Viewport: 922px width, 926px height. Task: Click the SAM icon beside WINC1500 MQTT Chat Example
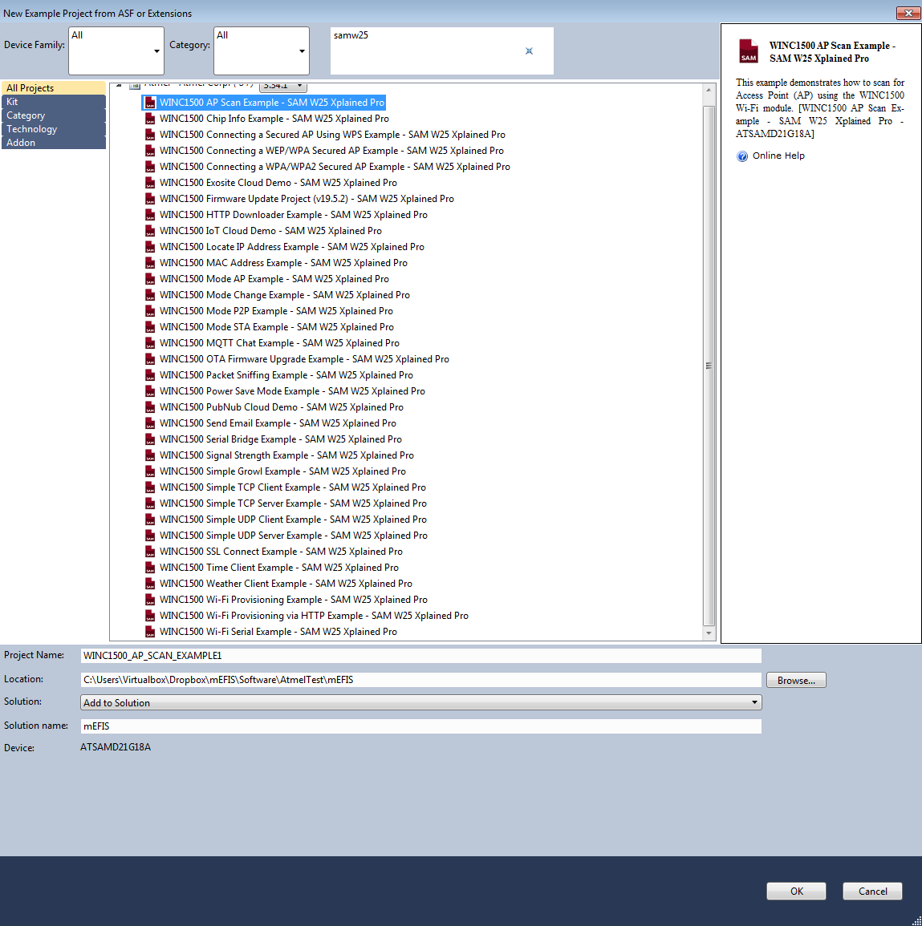(x=150, y=343)
